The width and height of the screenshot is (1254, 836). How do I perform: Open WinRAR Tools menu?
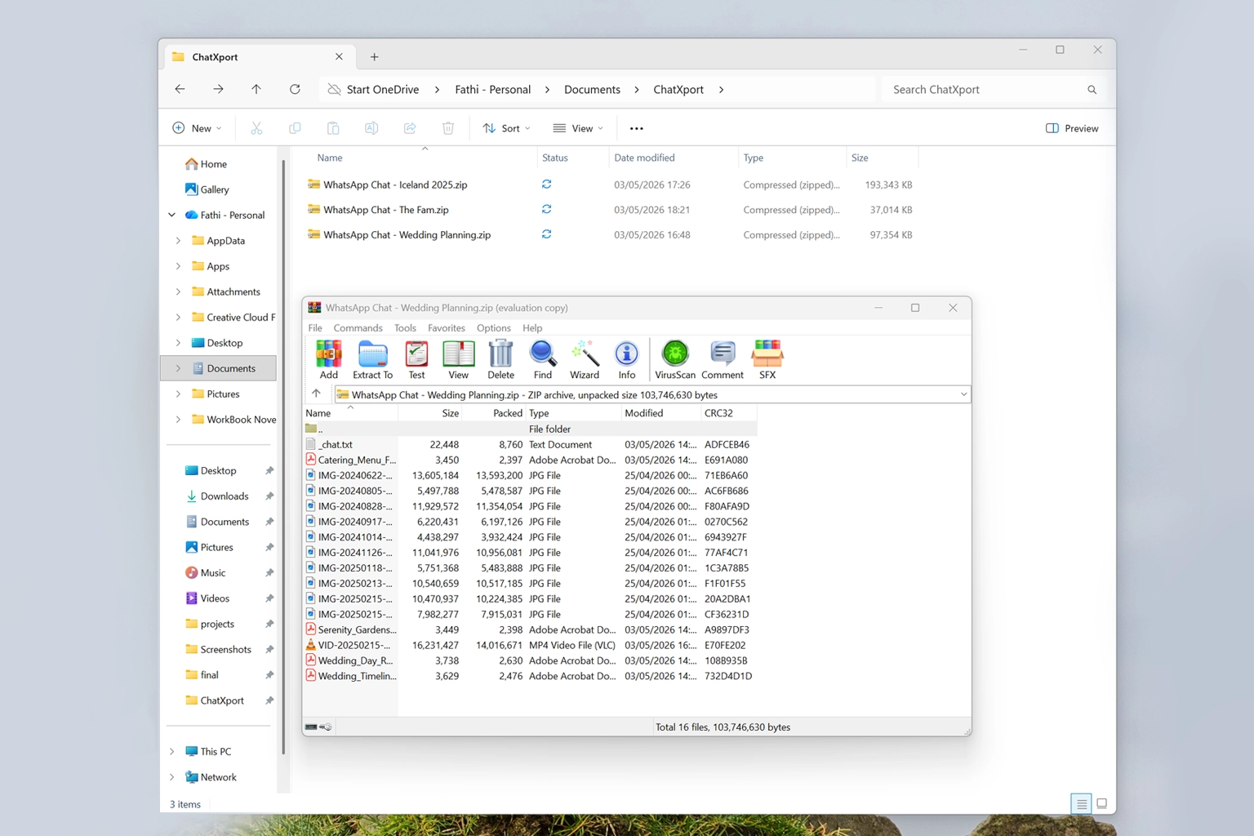pos(405,327)
